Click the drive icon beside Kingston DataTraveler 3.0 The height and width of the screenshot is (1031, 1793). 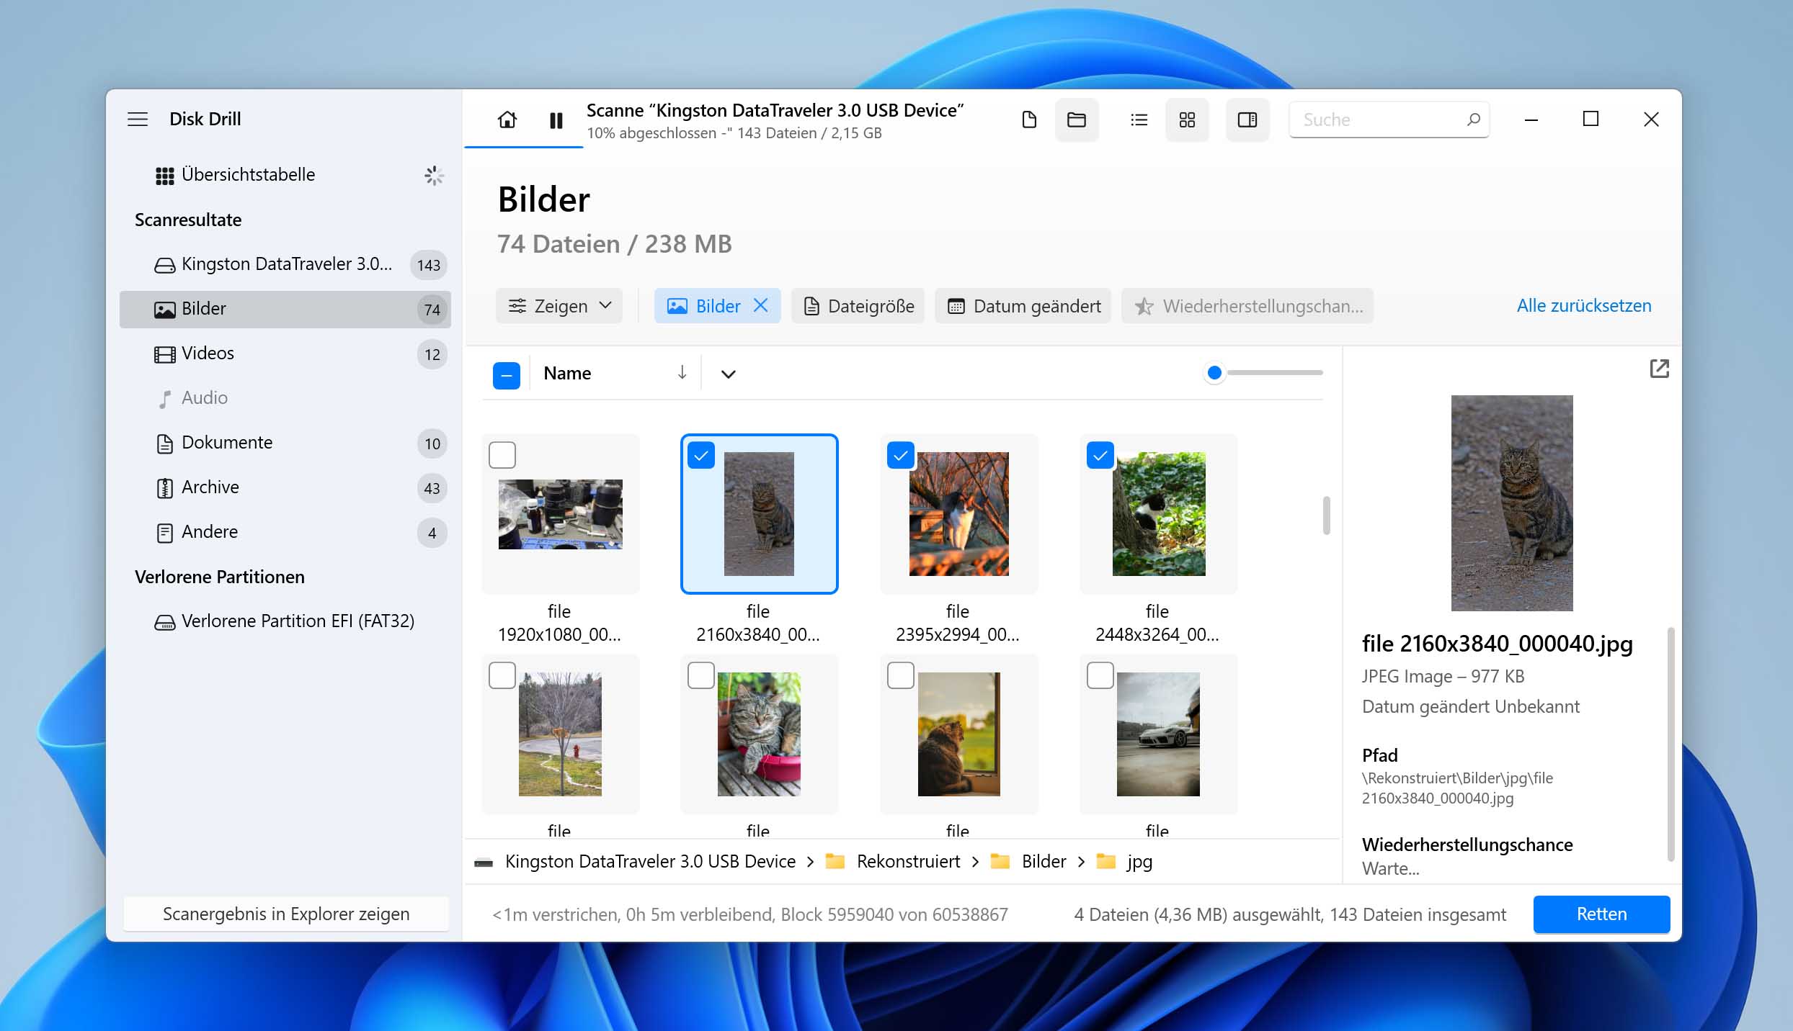click(164, 265)
